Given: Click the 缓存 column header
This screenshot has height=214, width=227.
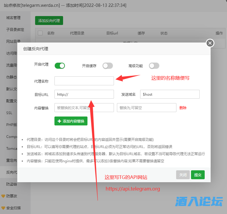Looking at the screenshot, I should click(x=141, y=33).
